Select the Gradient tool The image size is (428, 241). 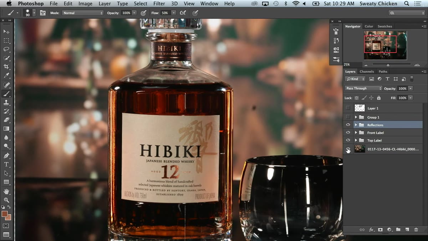pos(6,129)
